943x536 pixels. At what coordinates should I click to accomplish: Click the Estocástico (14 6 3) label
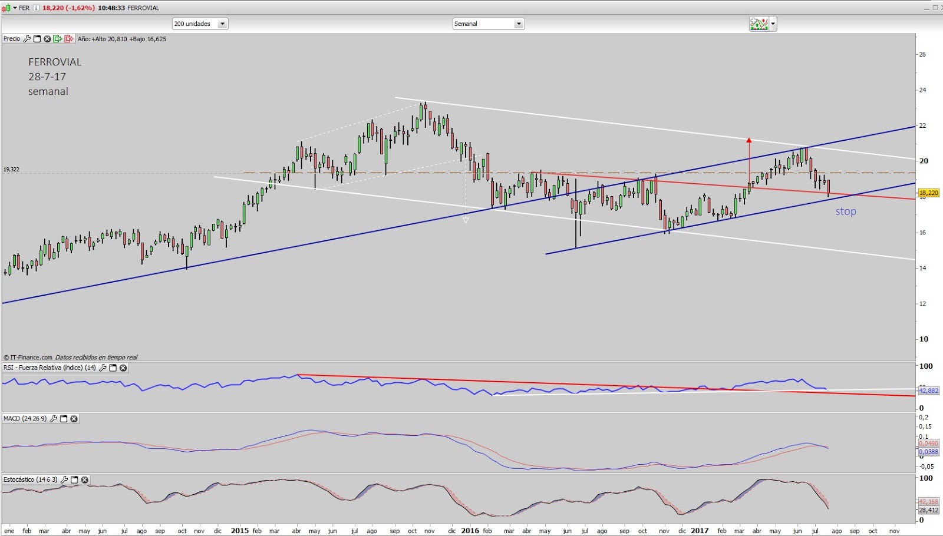tap(31, 480)
